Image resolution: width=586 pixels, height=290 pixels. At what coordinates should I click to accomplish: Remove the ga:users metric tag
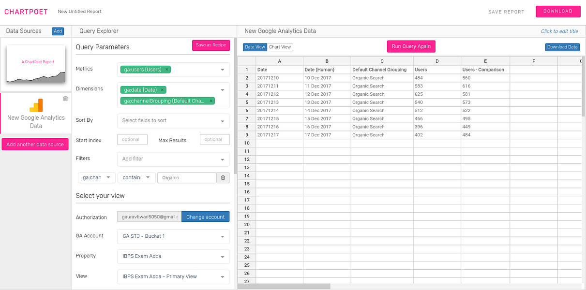tap(167, 70)
